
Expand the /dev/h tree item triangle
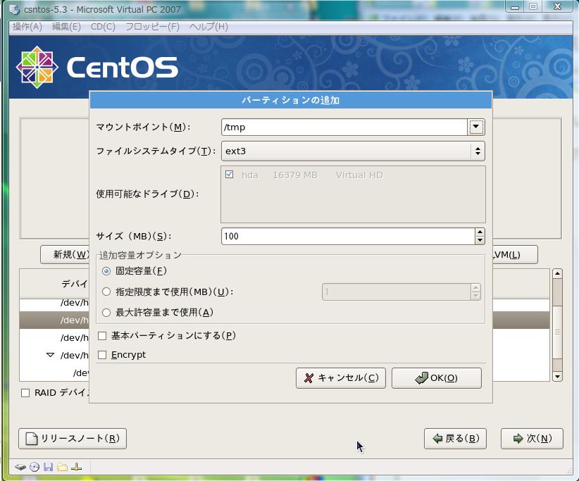tap(50, 356)
